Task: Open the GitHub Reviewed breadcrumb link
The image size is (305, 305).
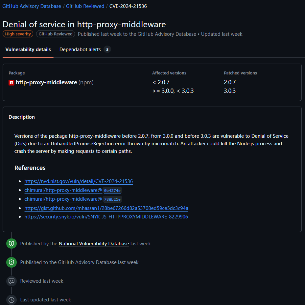Action: (x=85, y=6)
